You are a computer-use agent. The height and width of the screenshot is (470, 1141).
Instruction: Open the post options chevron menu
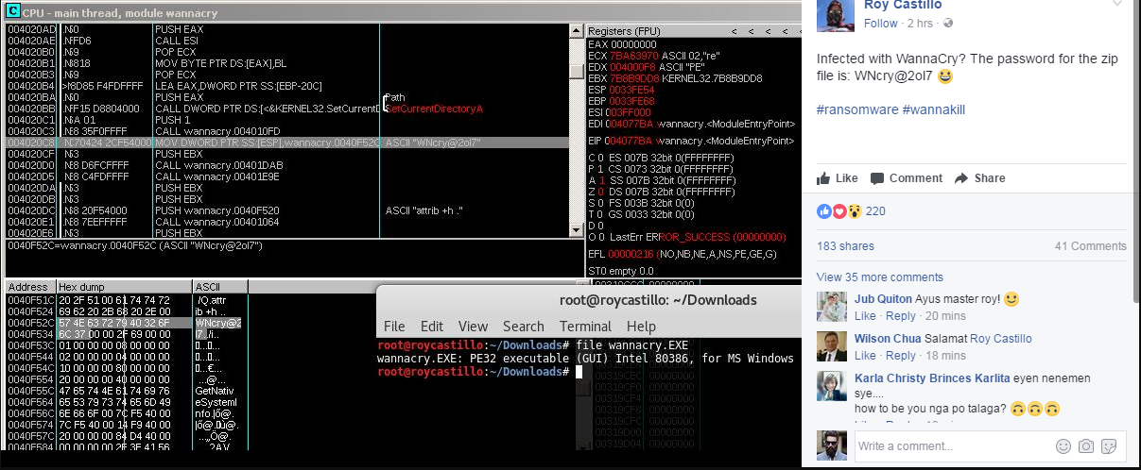[x=1118, y=5]
